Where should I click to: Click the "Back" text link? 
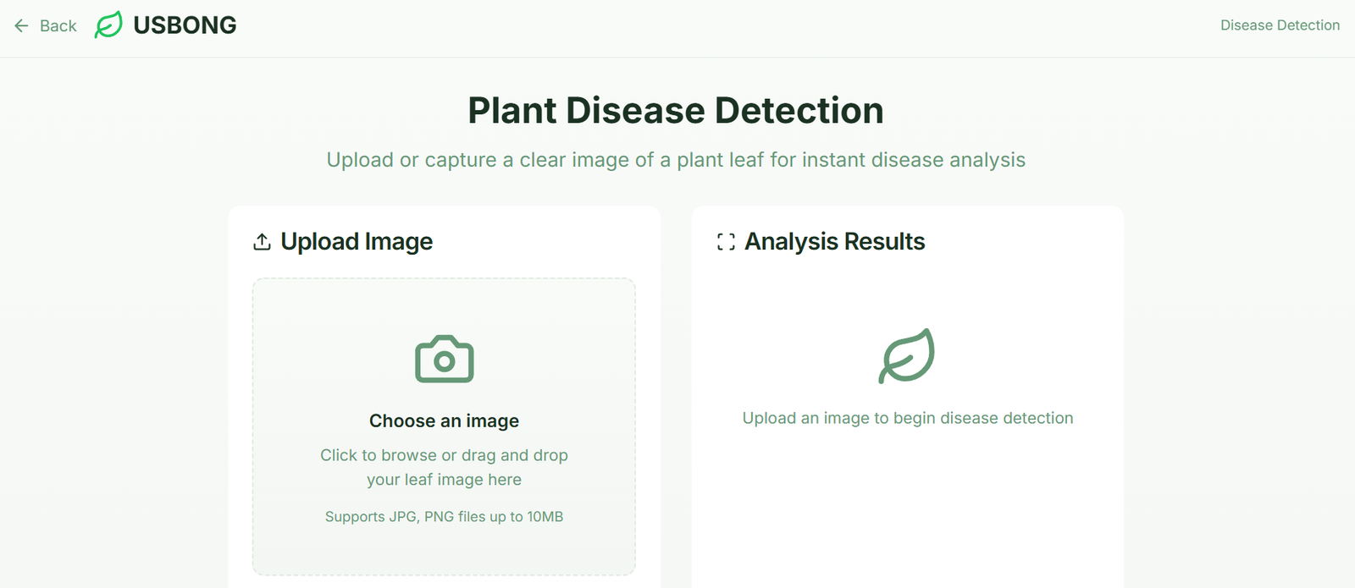point(58,26)
